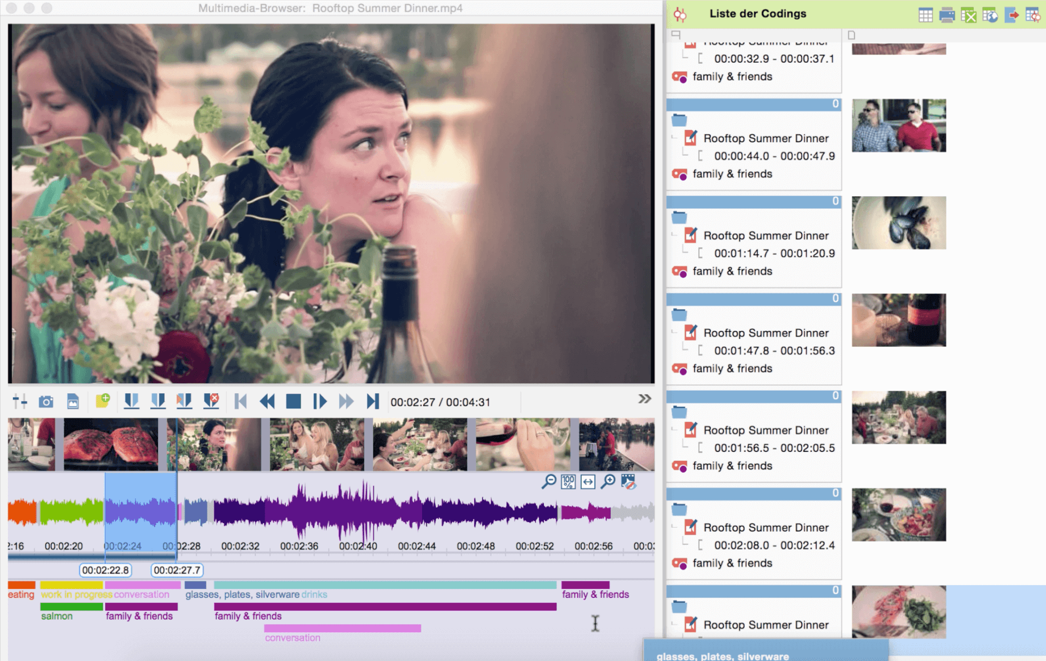Open table view of codings

(x=925, y=15)
